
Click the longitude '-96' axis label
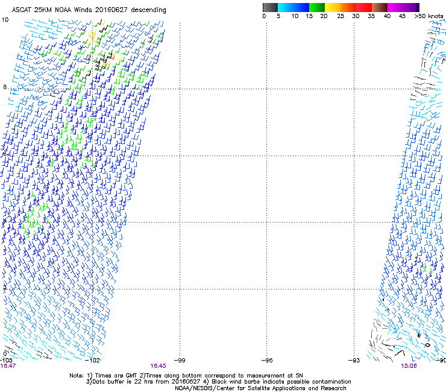pyautogui.click(x=267, y=361)
